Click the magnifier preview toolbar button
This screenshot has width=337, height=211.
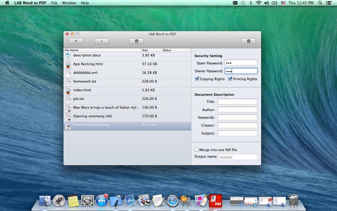(x=136, y=41)
